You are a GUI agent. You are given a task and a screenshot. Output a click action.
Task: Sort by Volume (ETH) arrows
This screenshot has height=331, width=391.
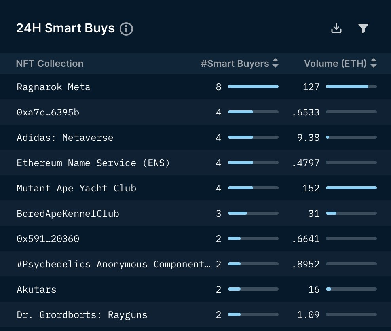373,64
